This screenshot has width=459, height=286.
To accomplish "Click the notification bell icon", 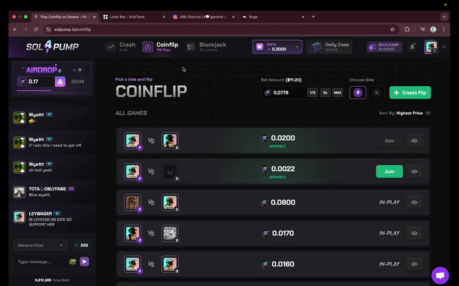I will click(x=412, y=47).
